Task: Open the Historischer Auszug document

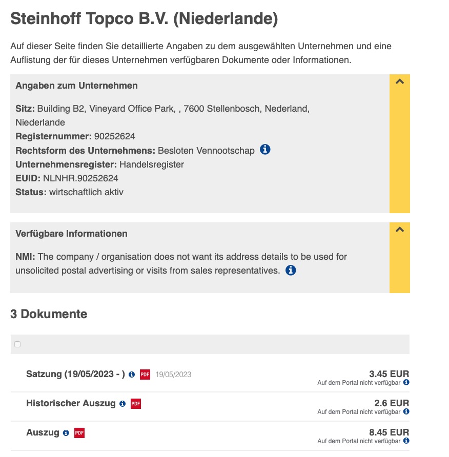Action: [x=71, y=403]
